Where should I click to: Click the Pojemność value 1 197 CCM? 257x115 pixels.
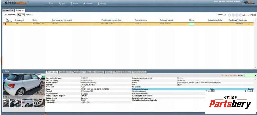coord(85,102)
